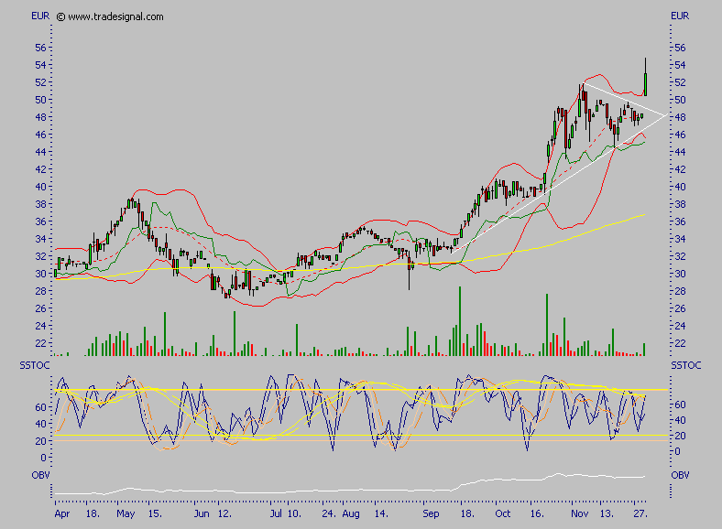722x529 pixels.
Task: Select the Apr date marker on time axis
Action: coord(61,515)
